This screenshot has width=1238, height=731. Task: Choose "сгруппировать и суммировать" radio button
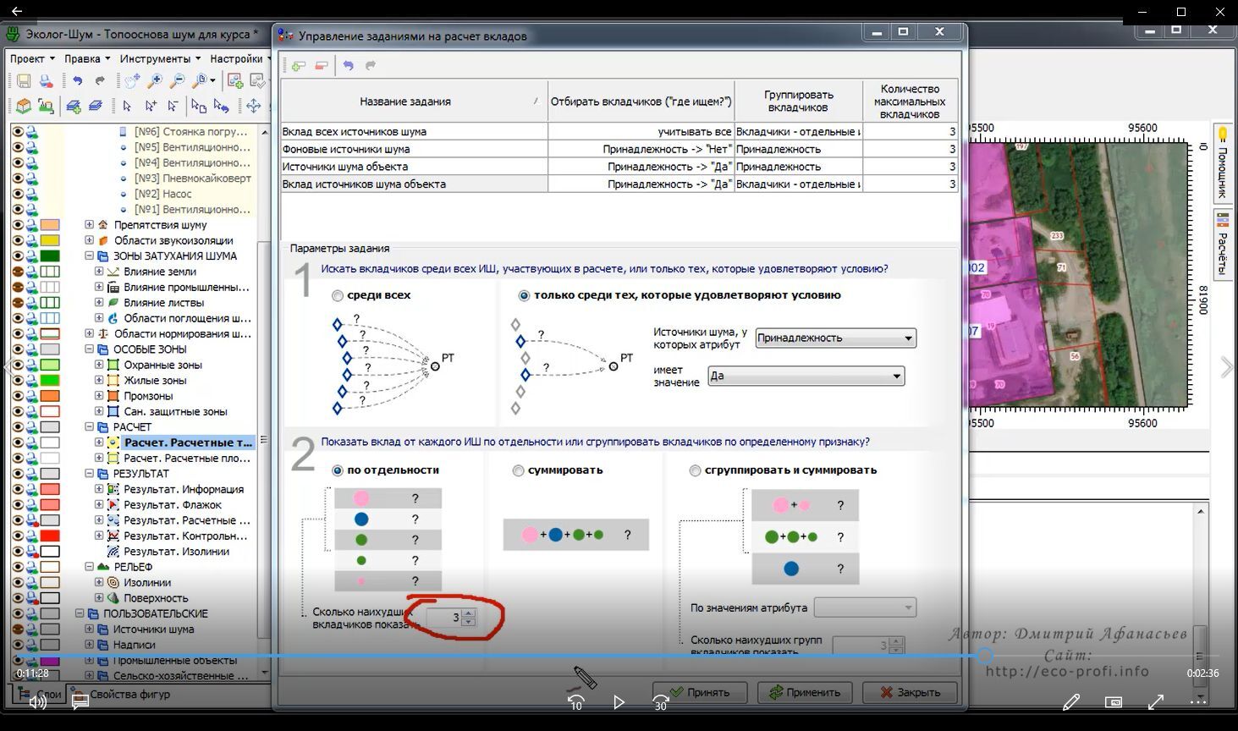pyautogui.click(x=695, y=470)
